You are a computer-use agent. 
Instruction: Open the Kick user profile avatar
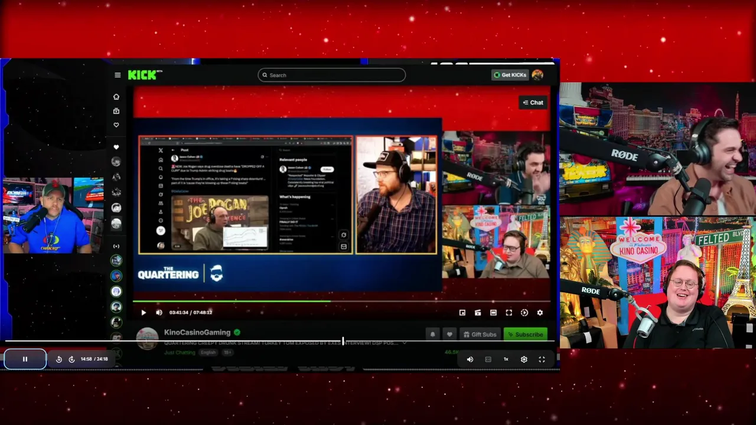(537, 75)
